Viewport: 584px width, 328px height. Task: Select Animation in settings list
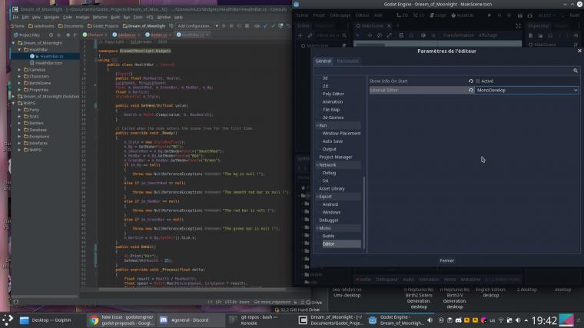[332, 101]
